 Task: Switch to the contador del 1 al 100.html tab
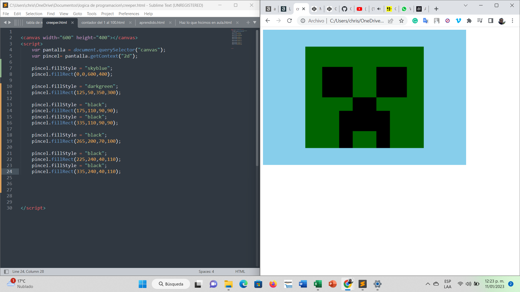[103, 23]
